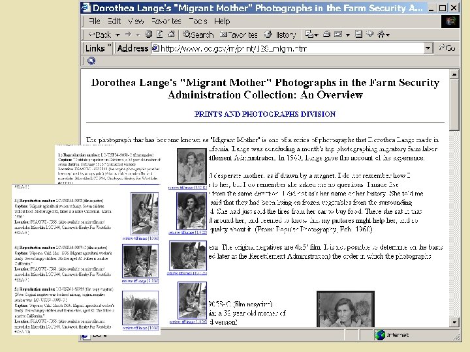
Task: Click the tiff link under the first middle thumbnail
Action: point(187,188)
